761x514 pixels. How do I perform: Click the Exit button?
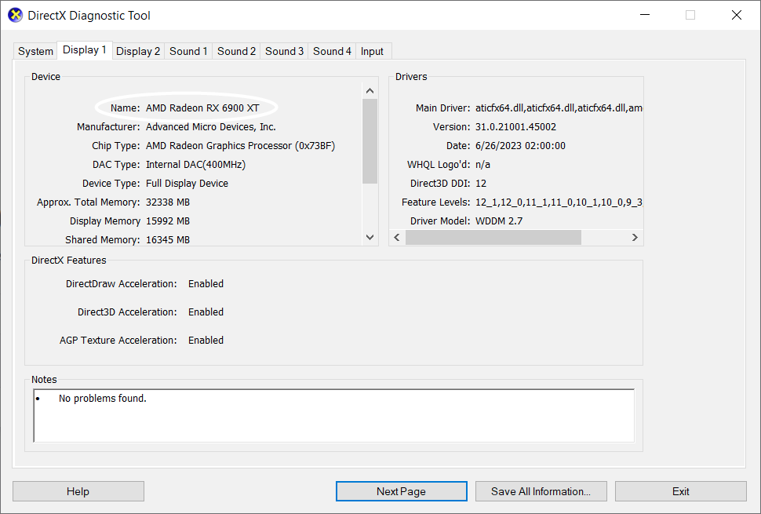[x=681, y=491]
